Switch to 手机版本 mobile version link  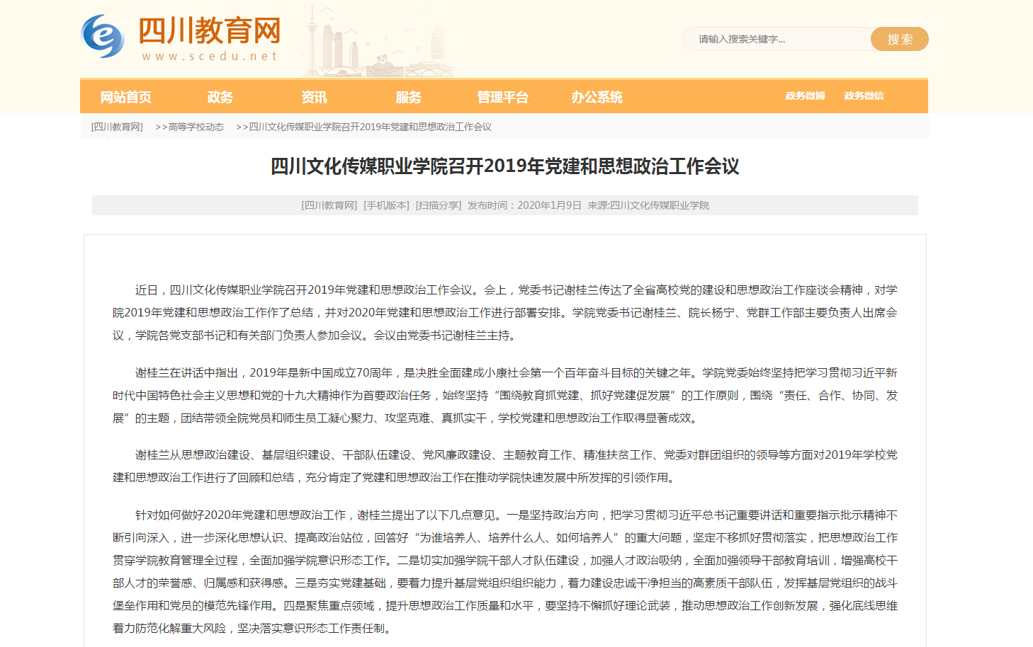tap(386, 205)
